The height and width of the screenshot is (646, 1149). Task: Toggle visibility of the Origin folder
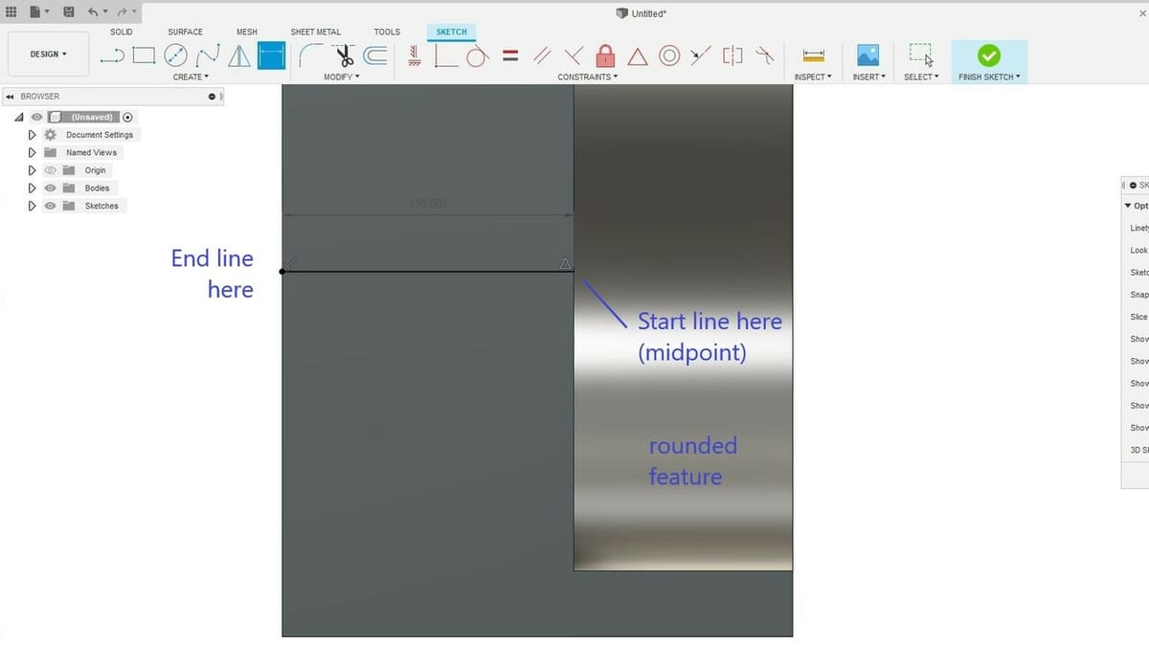(51, 170)
